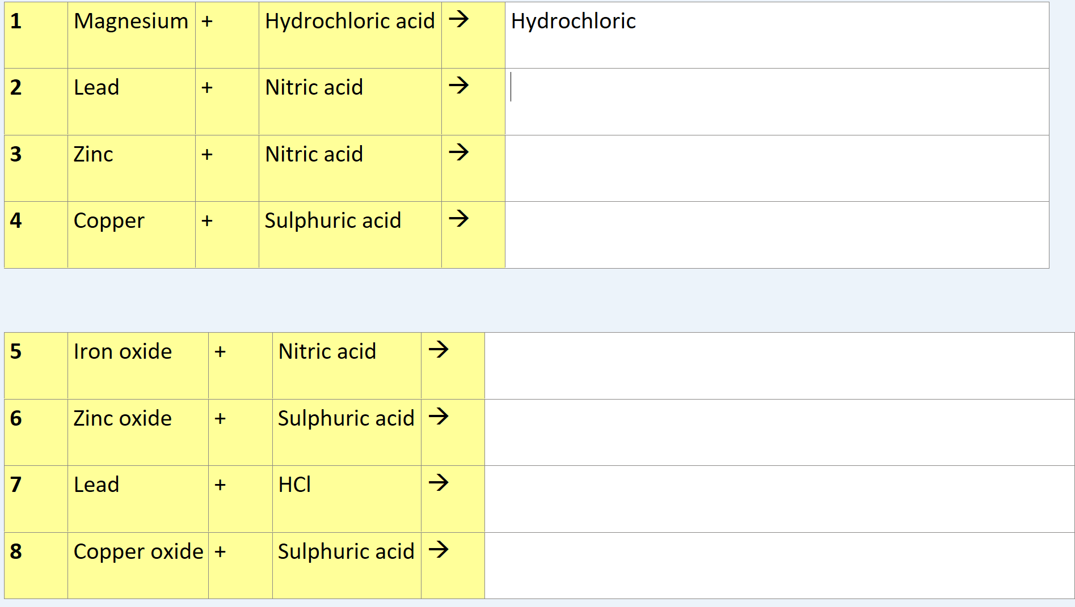This screenshot has width=1075, height=607.
Task: Click the 'Zinc oxide' cell
Action: (138, 432)
